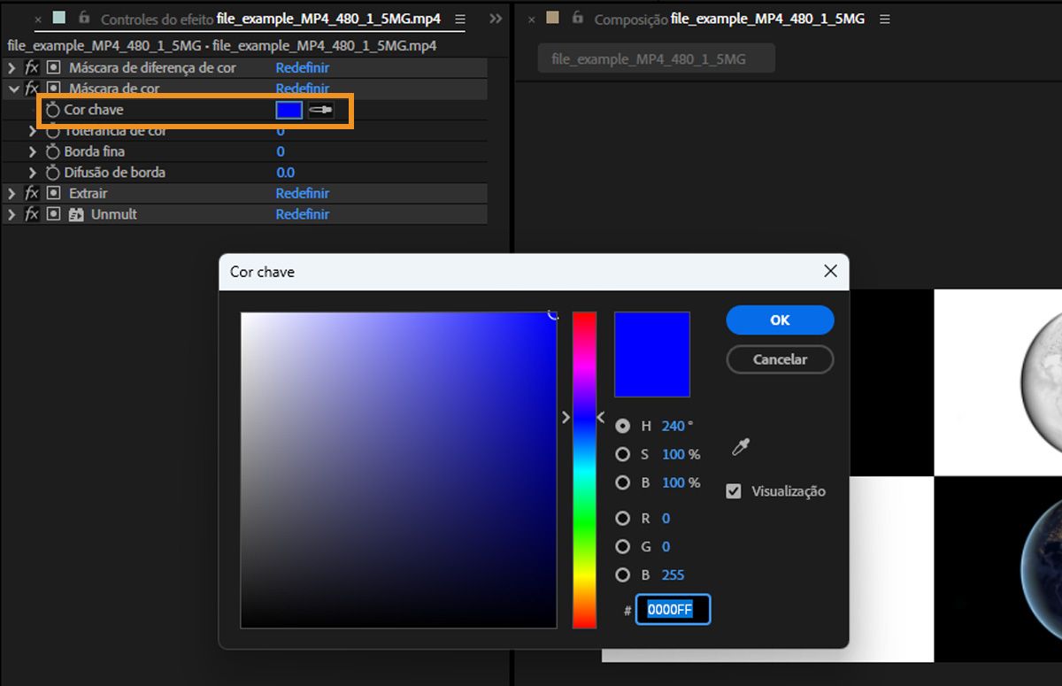Click the mask box icon of Unmult row
Image resolution: width=1062 pixels, height=686 pixels.
coord(53,214)
